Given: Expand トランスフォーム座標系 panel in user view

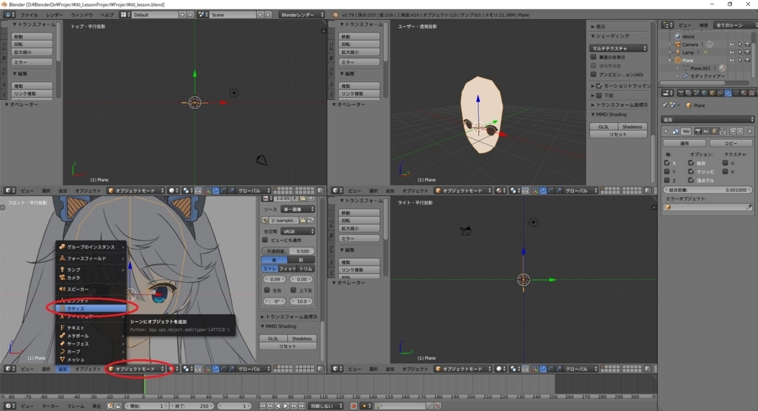Looking at the screenshot, I should (593, 105).
